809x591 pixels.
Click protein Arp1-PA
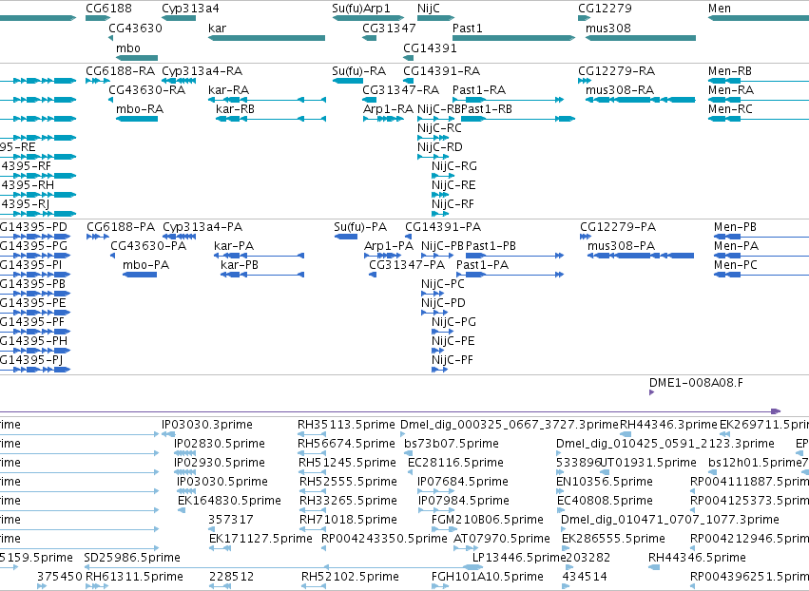pos(389,246)
